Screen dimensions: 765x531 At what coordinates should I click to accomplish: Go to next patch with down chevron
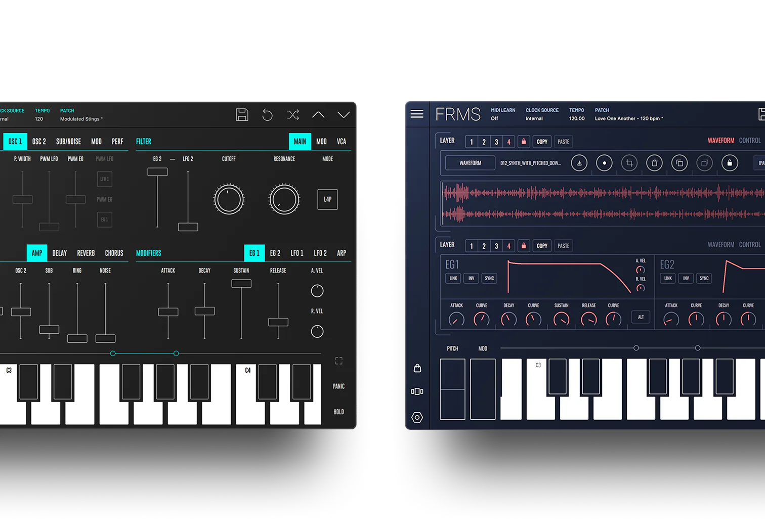click(344, 115)
